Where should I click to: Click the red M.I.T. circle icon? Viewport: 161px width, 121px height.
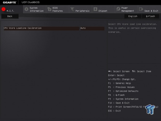click(3, 9)
